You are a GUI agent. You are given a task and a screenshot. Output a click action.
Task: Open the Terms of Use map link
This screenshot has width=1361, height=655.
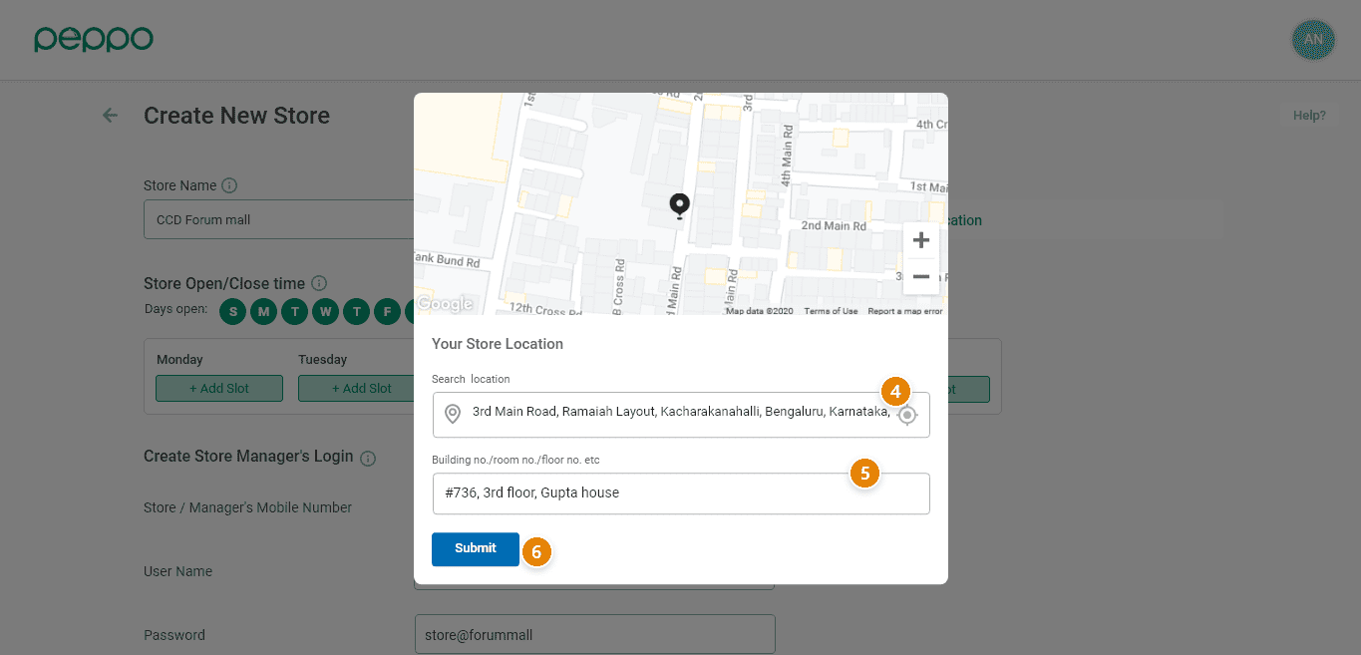point(831,311)
